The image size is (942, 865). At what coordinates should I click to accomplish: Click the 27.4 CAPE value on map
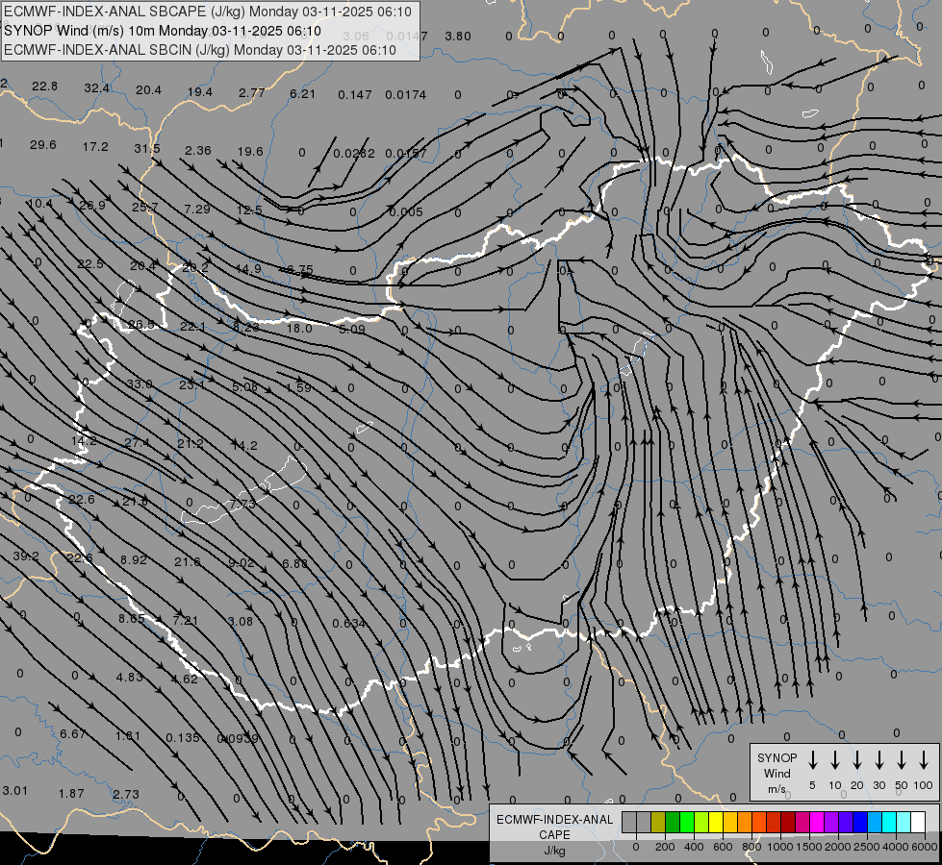(x=137, y=442)
